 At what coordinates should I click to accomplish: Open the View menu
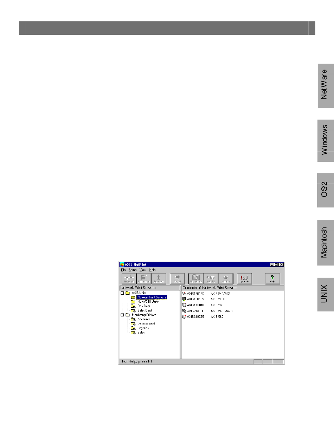[143, 270]
